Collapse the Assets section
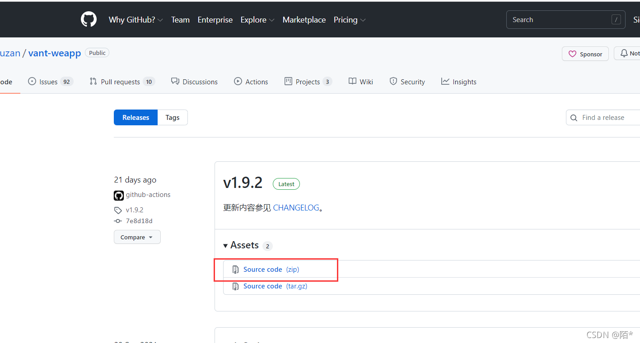The image size is (640, 343). (241, 245)
